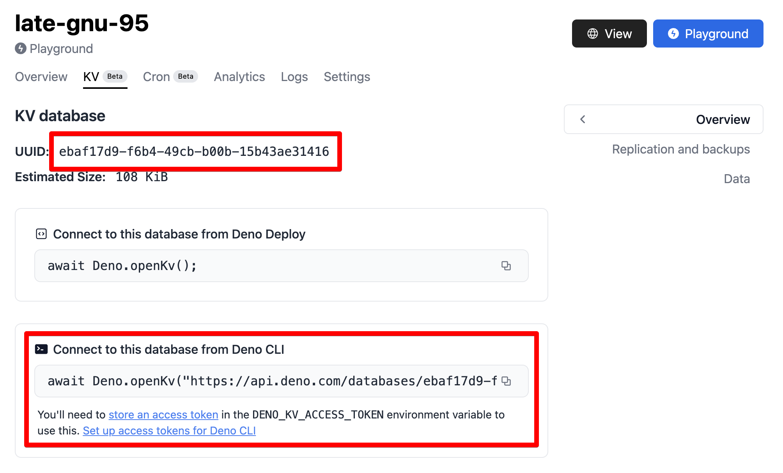
Task: Click the Logs tab
Action: coord(293,76)
